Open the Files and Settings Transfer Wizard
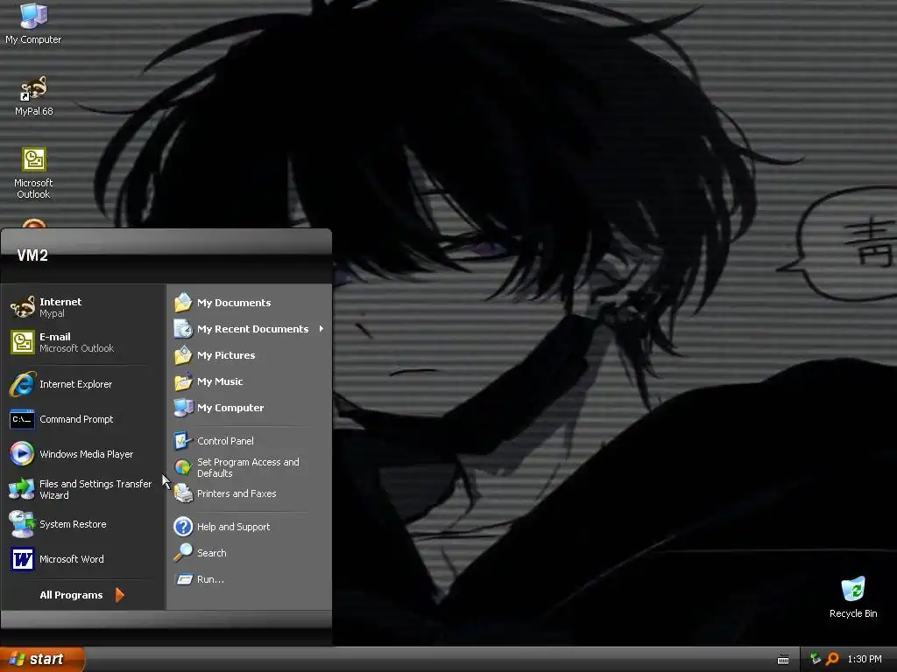 (x=83, y=489)
